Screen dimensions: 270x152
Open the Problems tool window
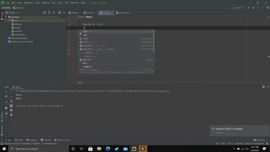[x=32, y=140]
